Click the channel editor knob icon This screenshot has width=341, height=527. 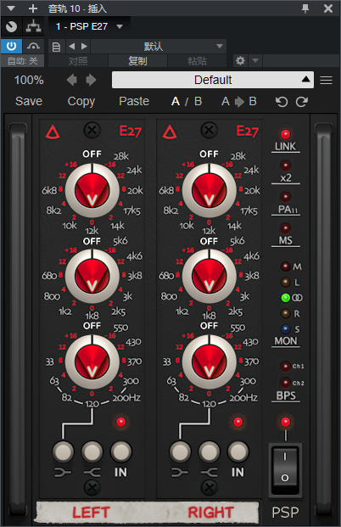pos(11,26)
